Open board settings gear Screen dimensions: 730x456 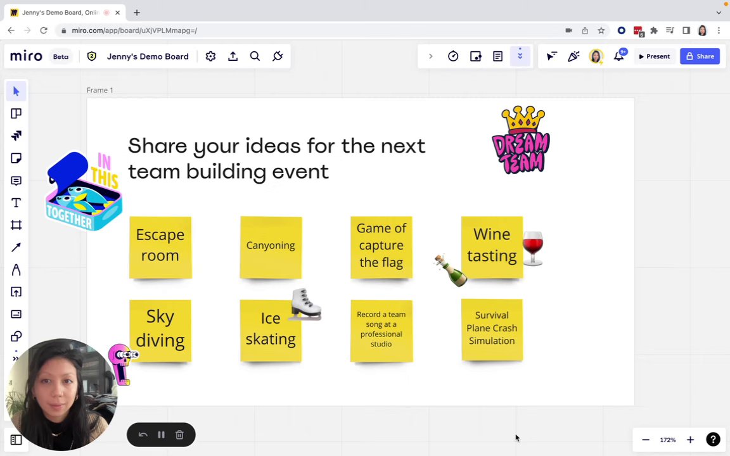tap(210, 56)
